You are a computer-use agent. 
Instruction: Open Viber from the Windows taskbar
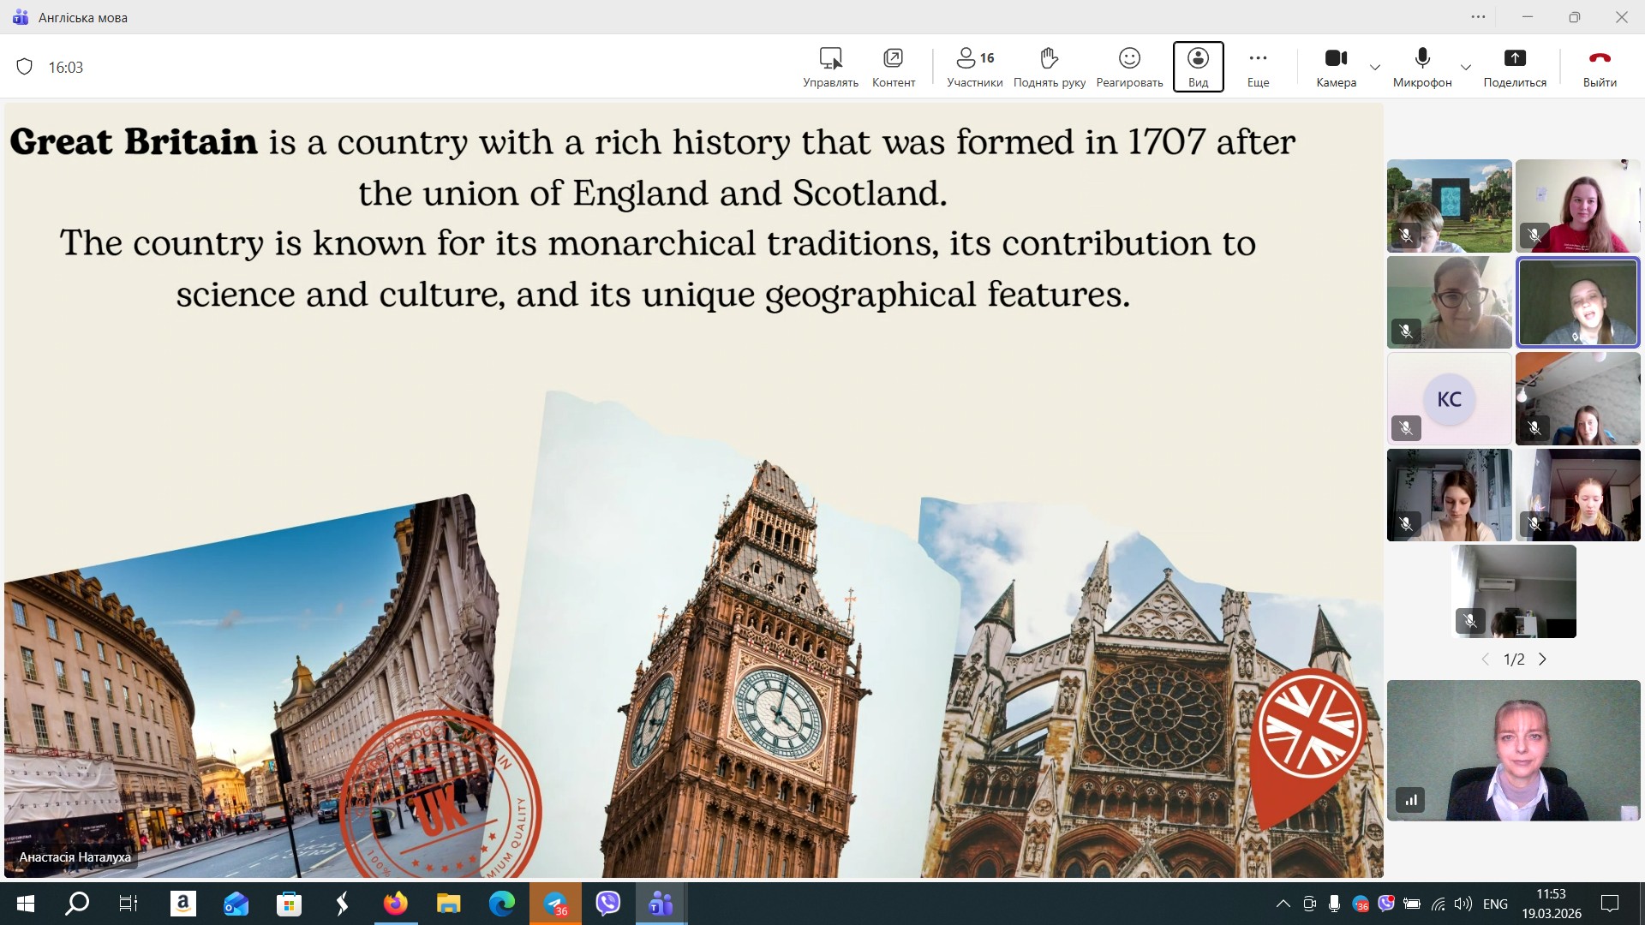(x=607, y=903)
